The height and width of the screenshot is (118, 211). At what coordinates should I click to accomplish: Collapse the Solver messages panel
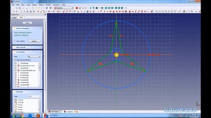(x=41, y=29)
